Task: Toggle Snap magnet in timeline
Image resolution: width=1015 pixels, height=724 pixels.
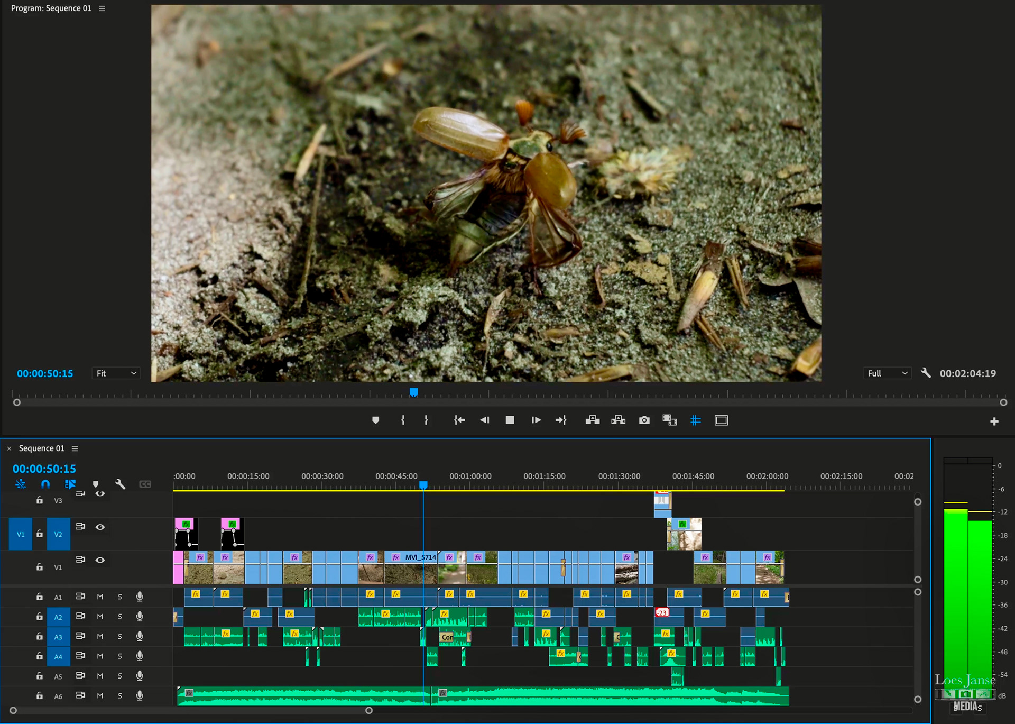Action: click(45, 484)
